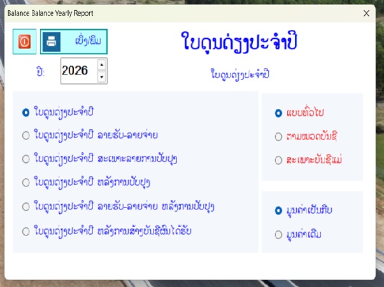Screen dimensions: 384x287
Task: Increase the year with up arrow
Action: point(101,64)
